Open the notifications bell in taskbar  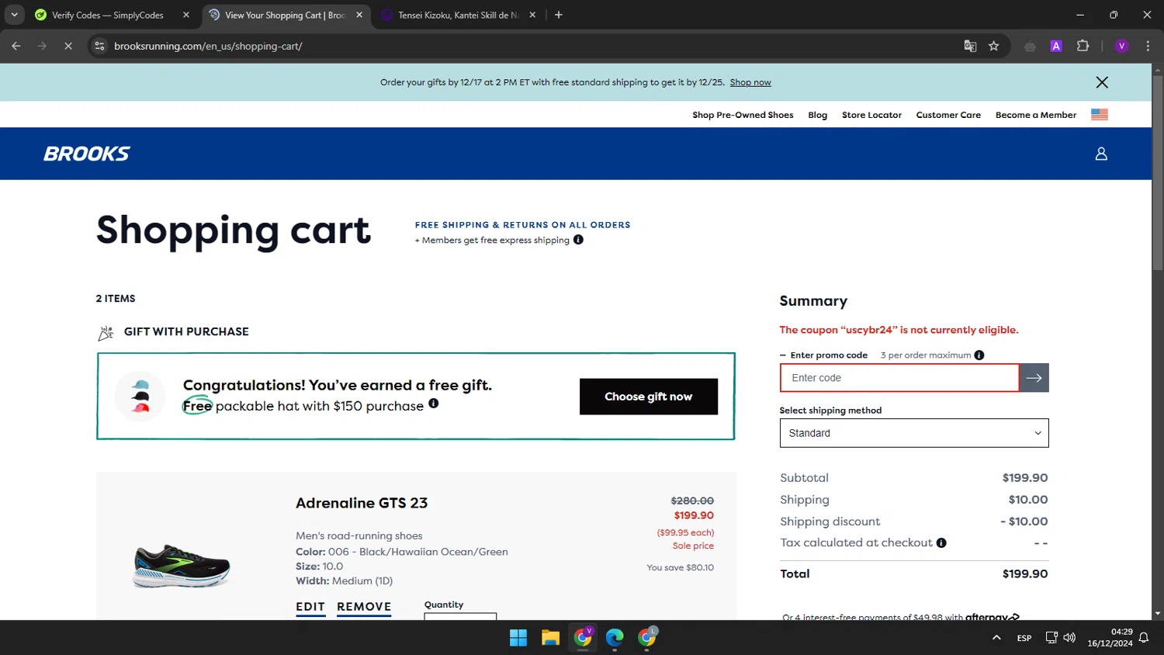[x=1143, y=638]
